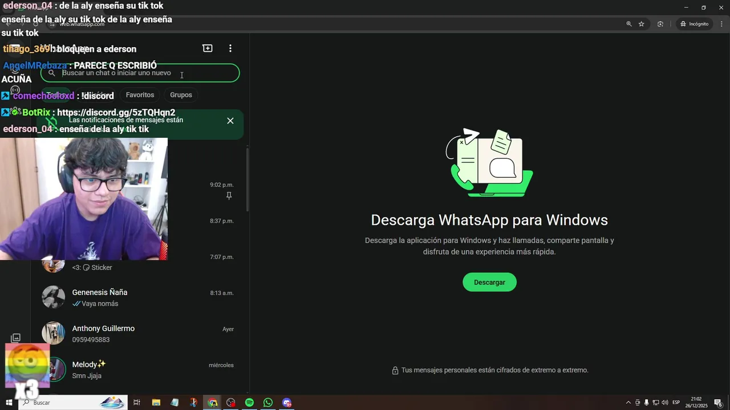The image size is (730, 410).
Task: Click the network tray icon
Action: coord(655,403)
